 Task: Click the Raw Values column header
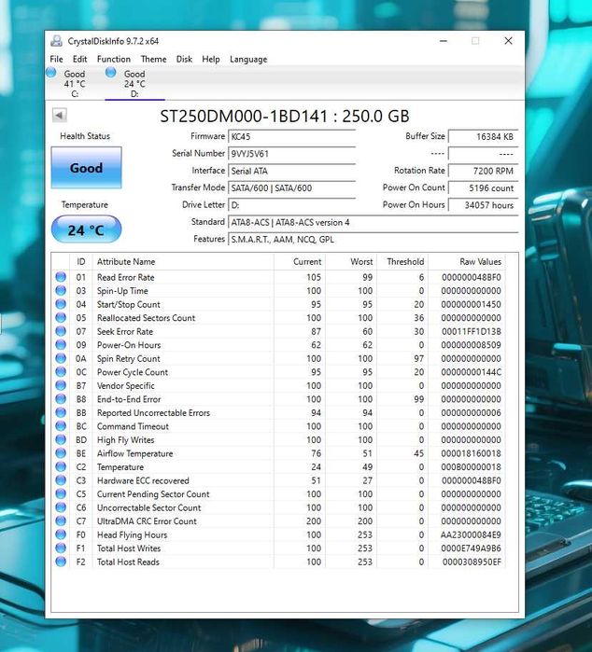click(x=467, y=261)
